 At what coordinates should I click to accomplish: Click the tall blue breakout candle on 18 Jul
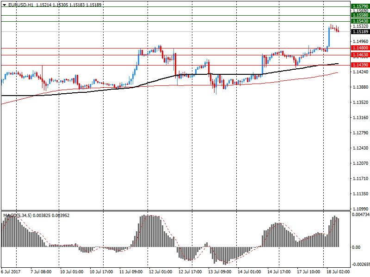tap(329, 37)
